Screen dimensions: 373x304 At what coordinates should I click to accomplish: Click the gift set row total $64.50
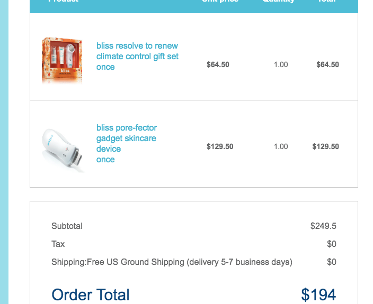[x=327, y=65]
